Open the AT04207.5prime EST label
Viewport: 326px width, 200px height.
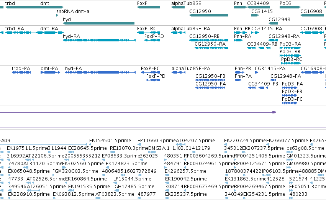pos(195,141)
